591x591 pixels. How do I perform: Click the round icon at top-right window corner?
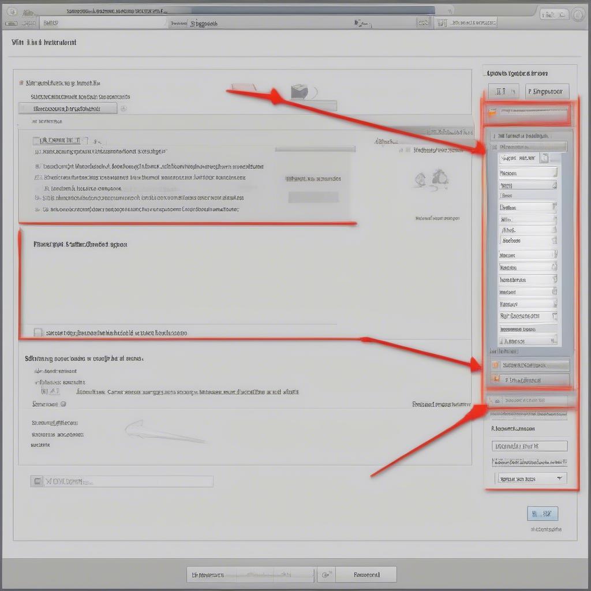click(x=578, y=14)
